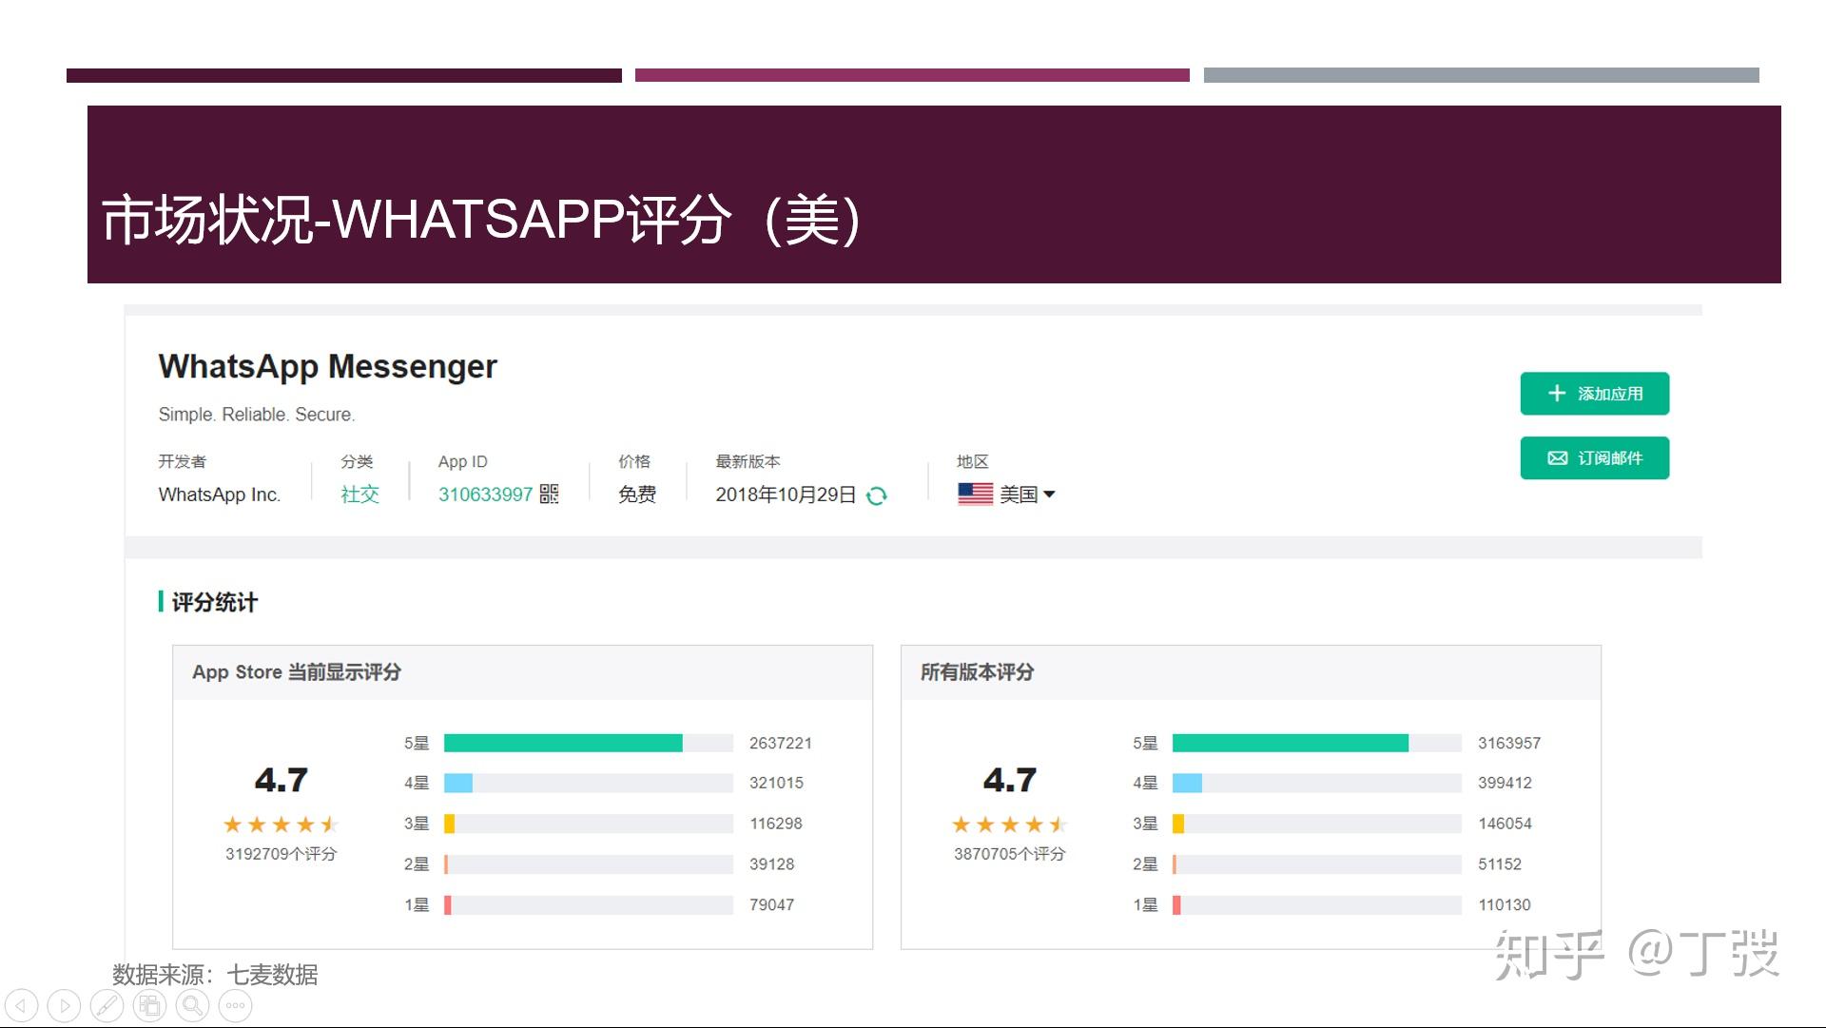This screenshot has width=1826, height=1028.
Task: Click the value 3163957
Action: point(1509,743)
